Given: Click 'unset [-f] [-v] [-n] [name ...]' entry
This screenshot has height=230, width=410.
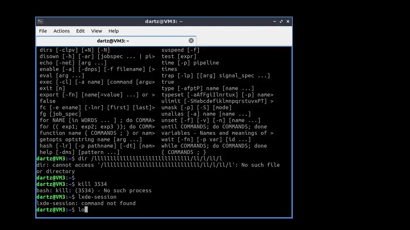Looking at the screenshot, I should point(211,120).
